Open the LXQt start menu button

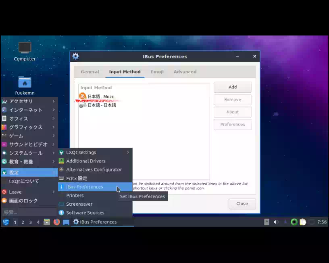coord(6,222)
